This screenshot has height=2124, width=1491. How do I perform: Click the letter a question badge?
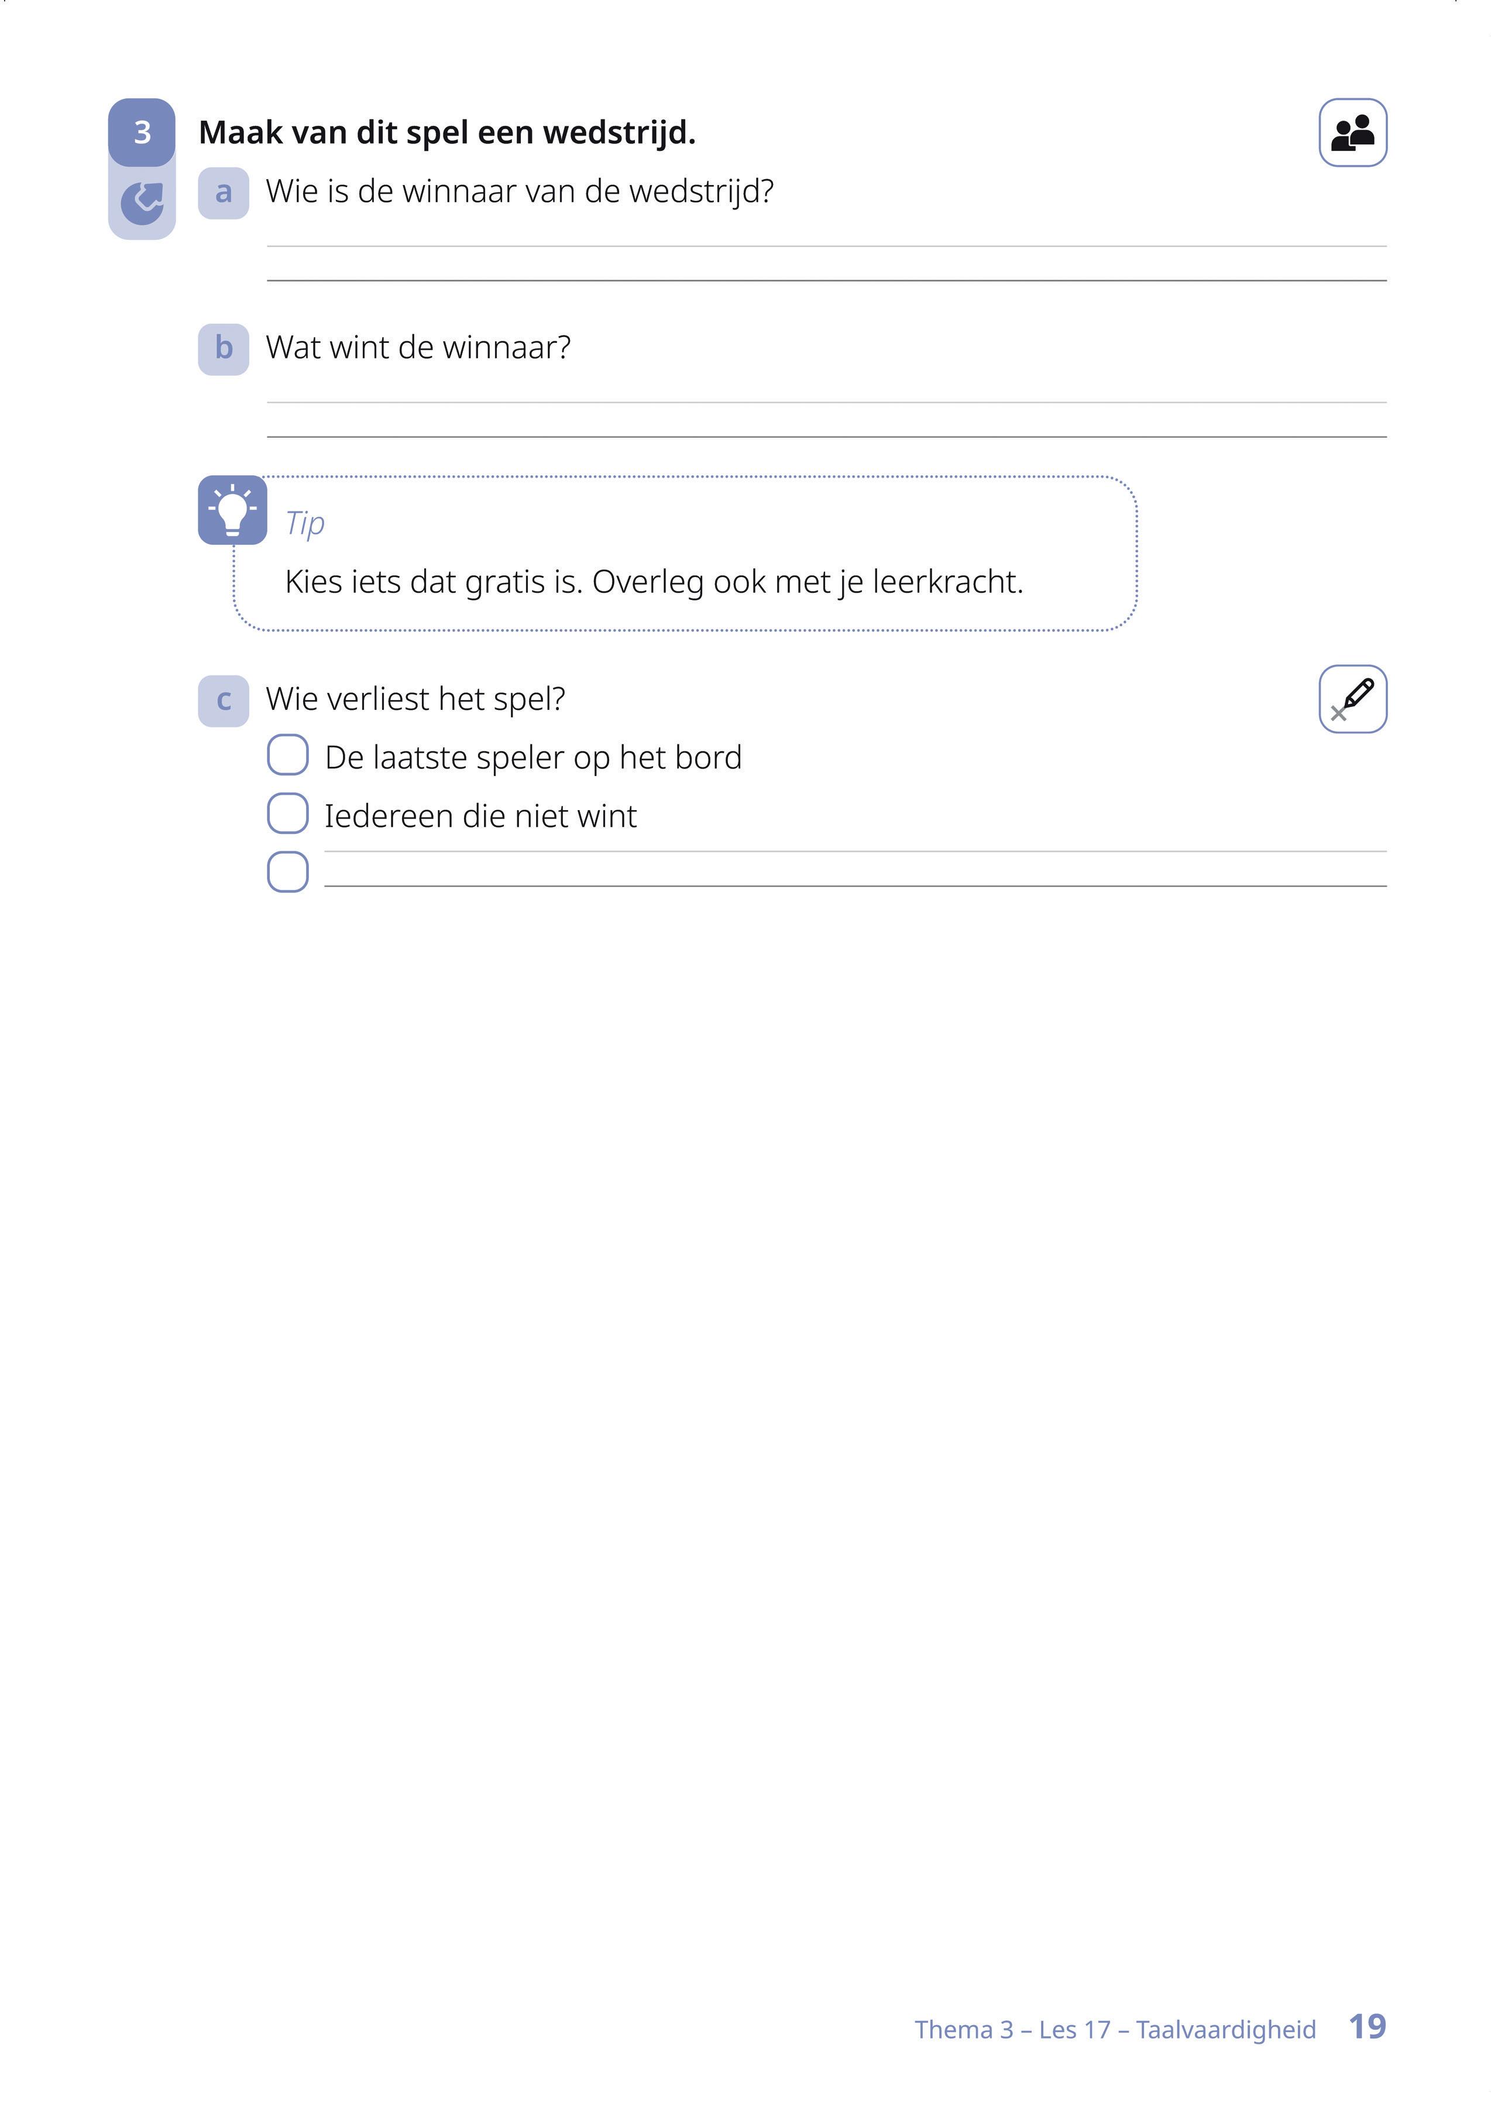224,193
